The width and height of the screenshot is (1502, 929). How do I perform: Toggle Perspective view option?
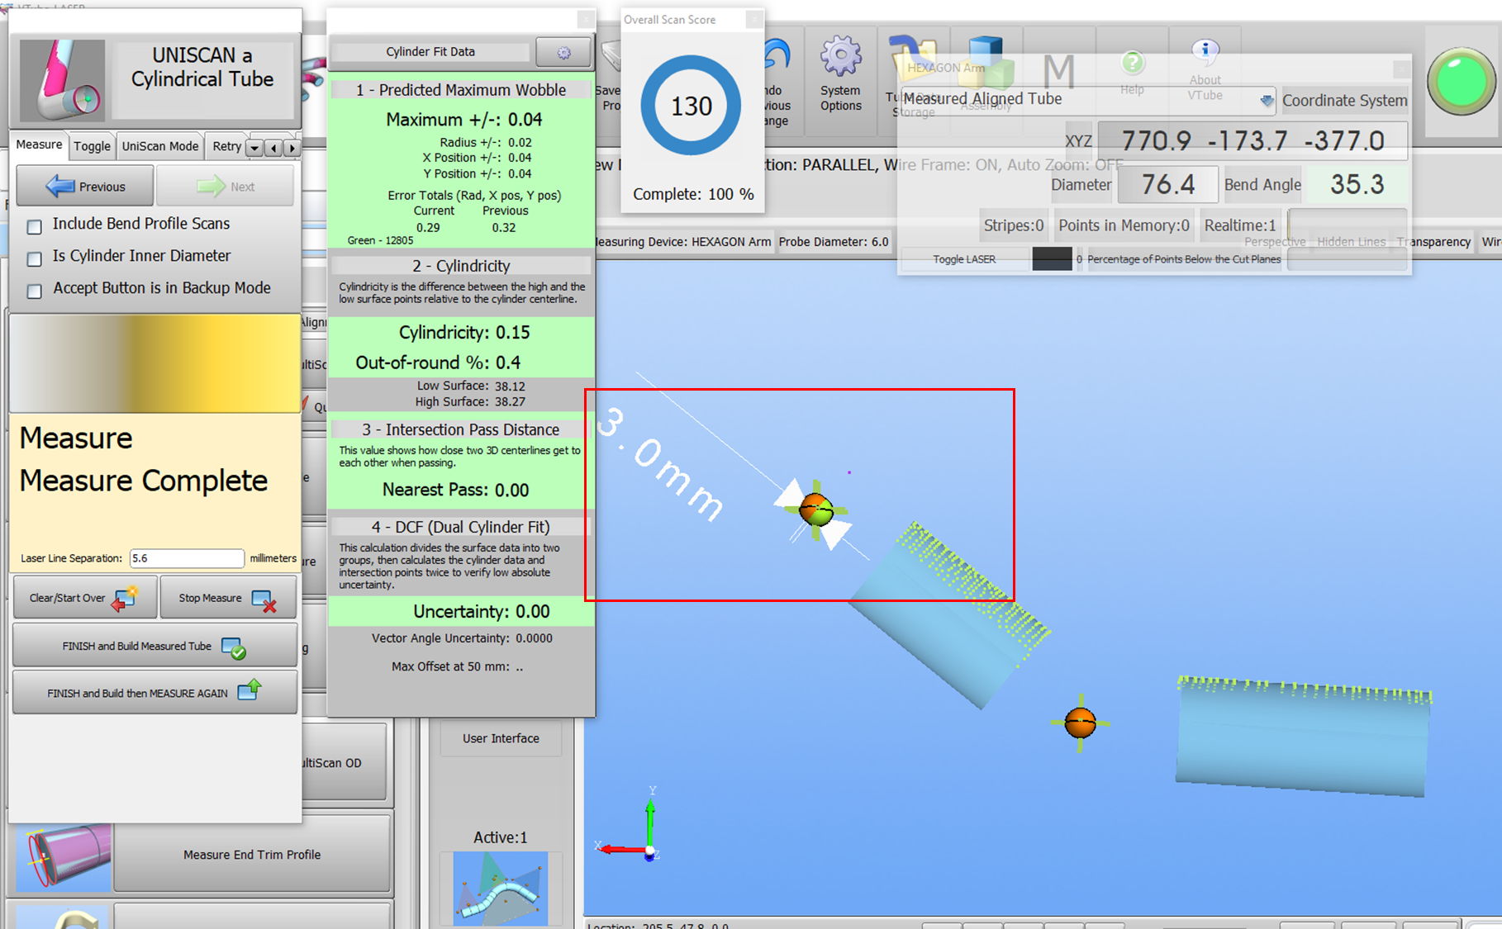coord(1275,242)
